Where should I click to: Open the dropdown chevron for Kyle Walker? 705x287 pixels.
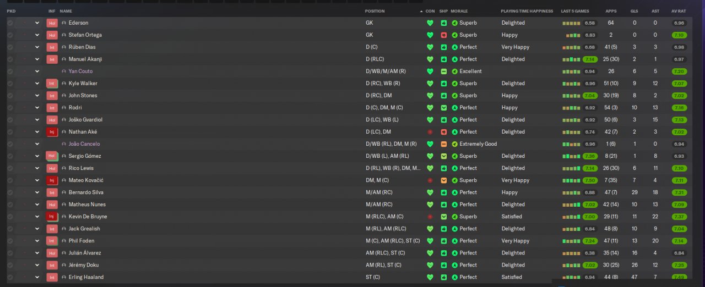[37, 84]
